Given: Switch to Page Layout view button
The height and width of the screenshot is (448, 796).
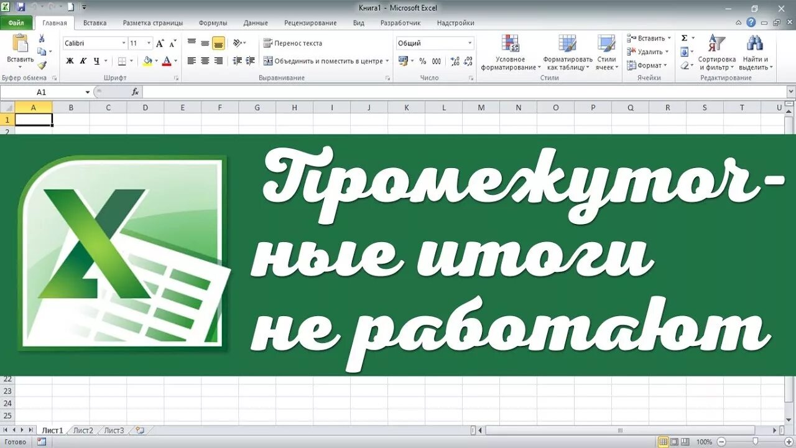Looking at the screenshot, I should (x=674, y=442).
